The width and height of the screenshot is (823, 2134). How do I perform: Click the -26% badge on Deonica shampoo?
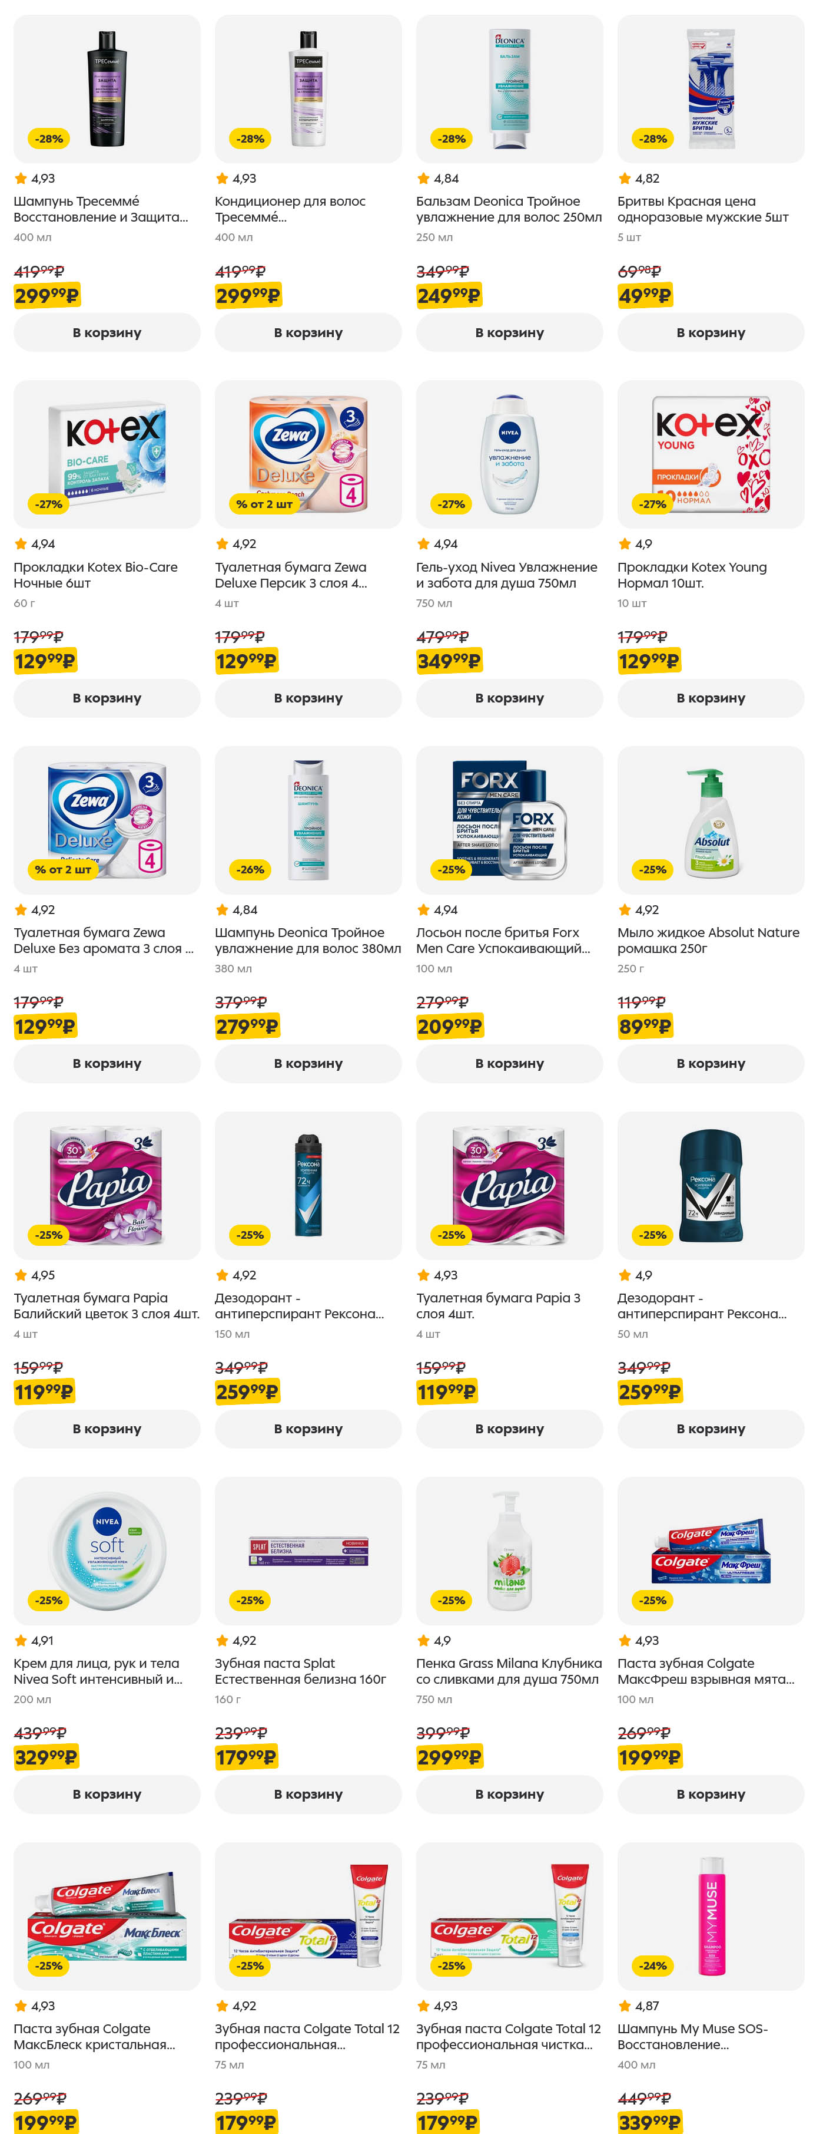[x=250, y=870]
